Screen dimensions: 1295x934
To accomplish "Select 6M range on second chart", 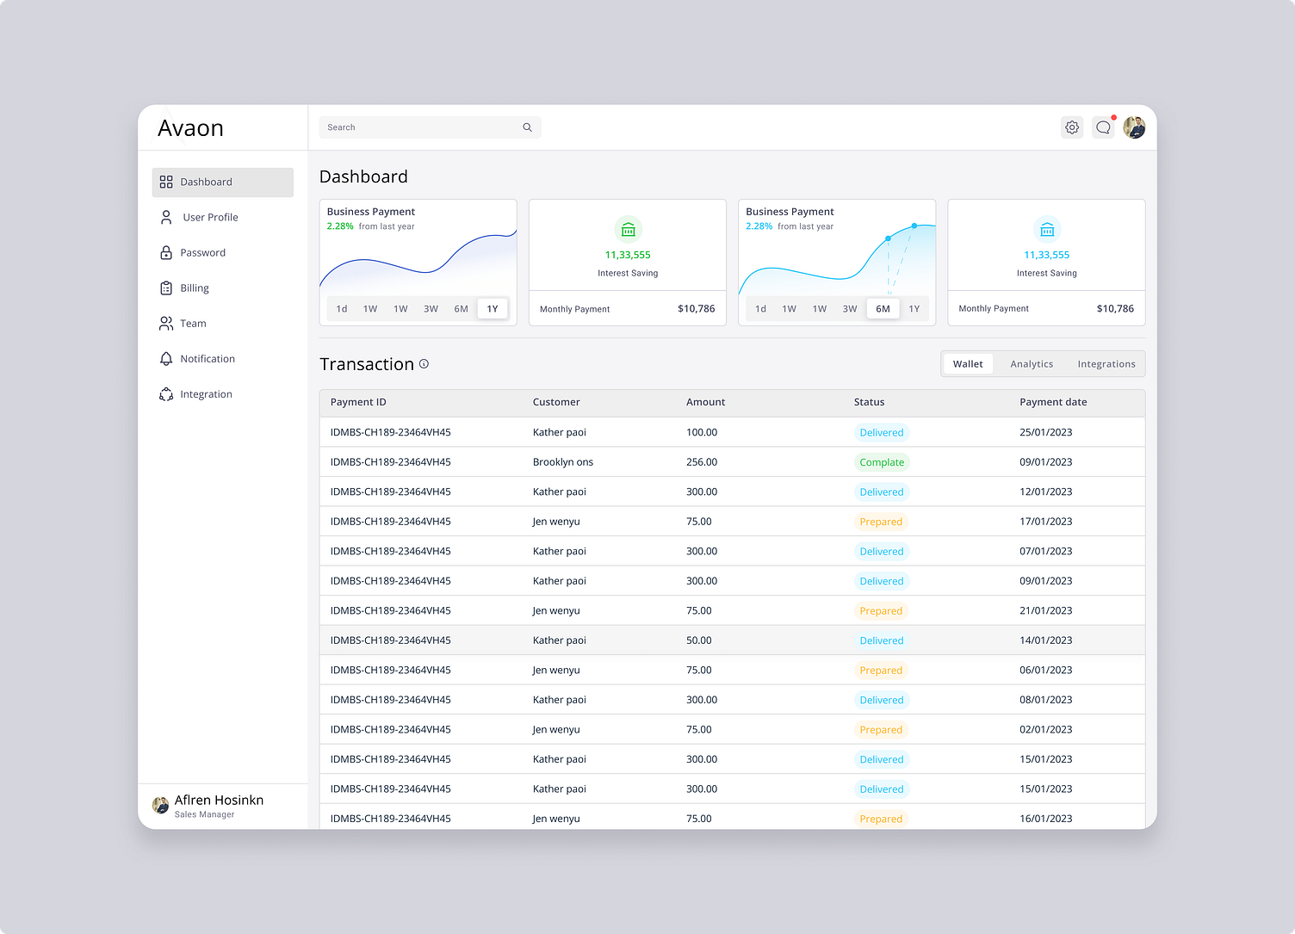I will point(883,309).
